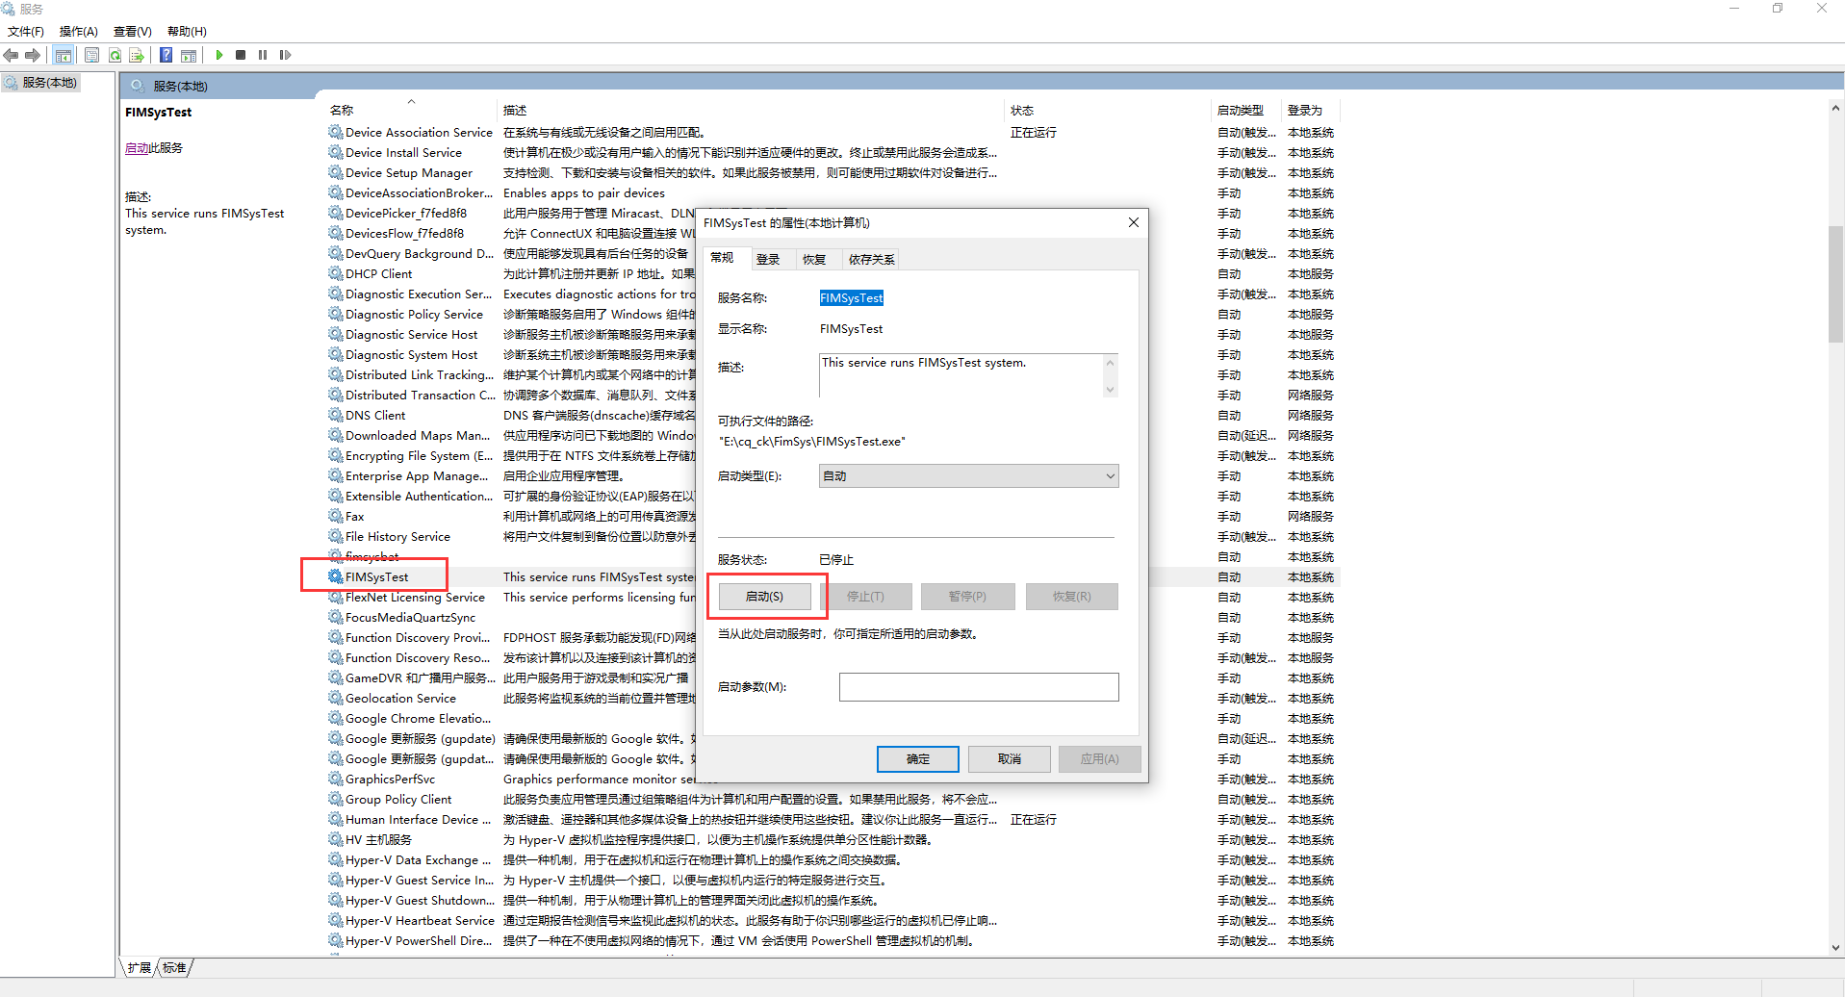Select the Device Install Service row
Viewport: 1845px width, 997px height.
833,152
